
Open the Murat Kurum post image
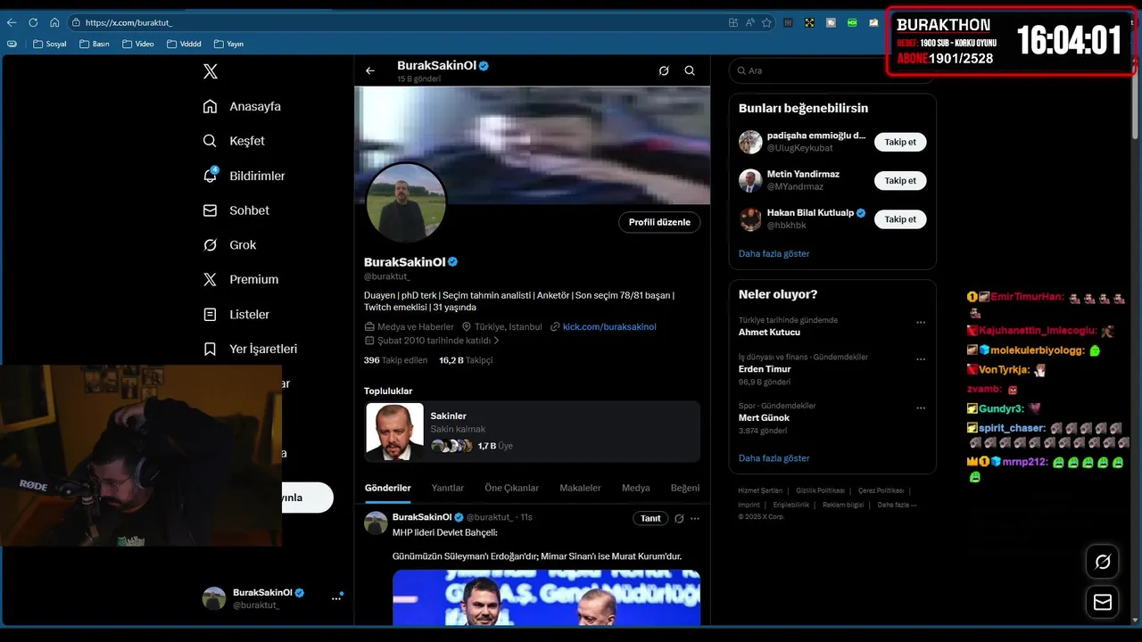(546, 597)
